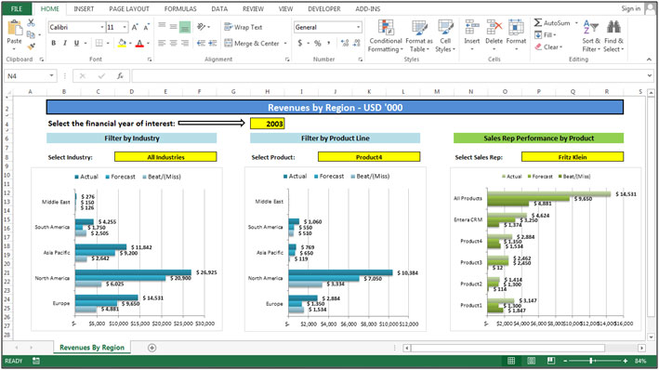Open the font name Calibri dropdown
This screenshot has height=370, width=659.
point(101,27)
